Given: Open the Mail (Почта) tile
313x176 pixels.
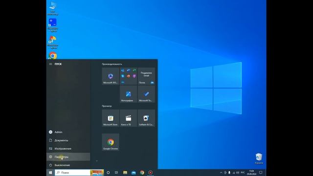Looking at the screenshot, I should tap(146, 76).
